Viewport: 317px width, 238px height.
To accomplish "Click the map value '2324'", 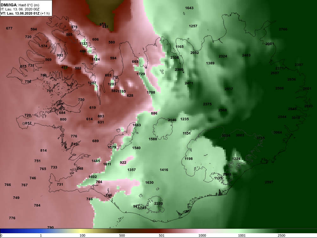I will tap(223, 56).
